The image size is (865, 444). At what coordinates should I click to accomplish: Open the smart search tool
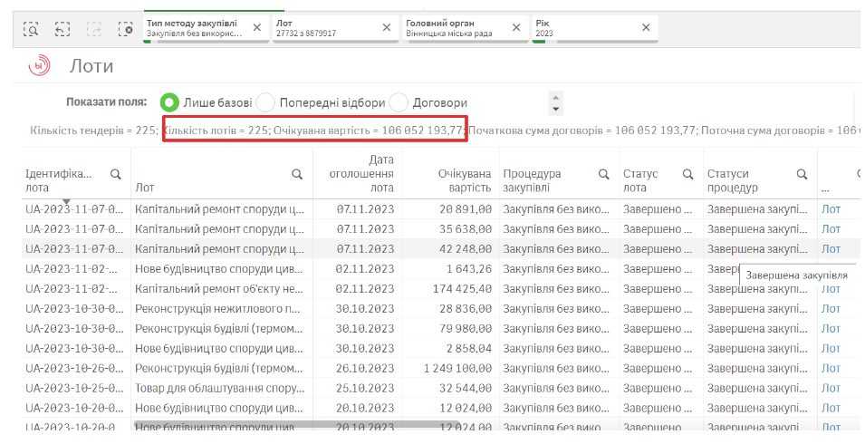tap(31, 28)
